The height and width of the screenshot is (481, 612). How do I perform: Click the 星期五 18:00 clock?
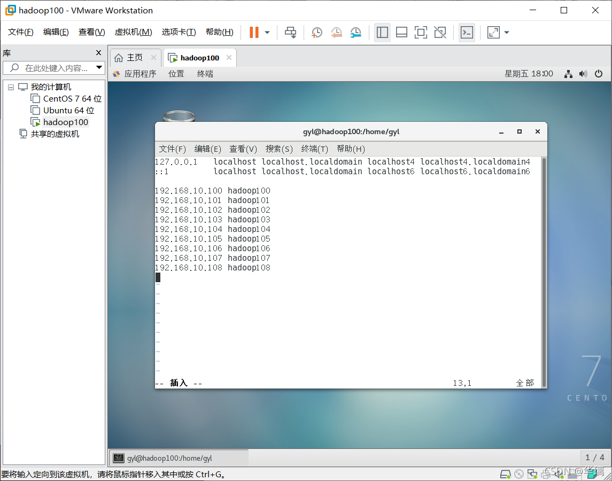[x=529, y=74]
